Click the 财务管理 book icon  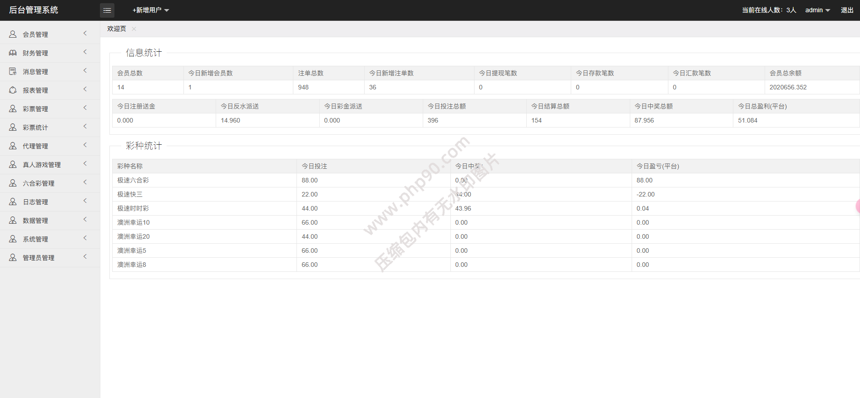pyautogui.click(x=13, y=53)
